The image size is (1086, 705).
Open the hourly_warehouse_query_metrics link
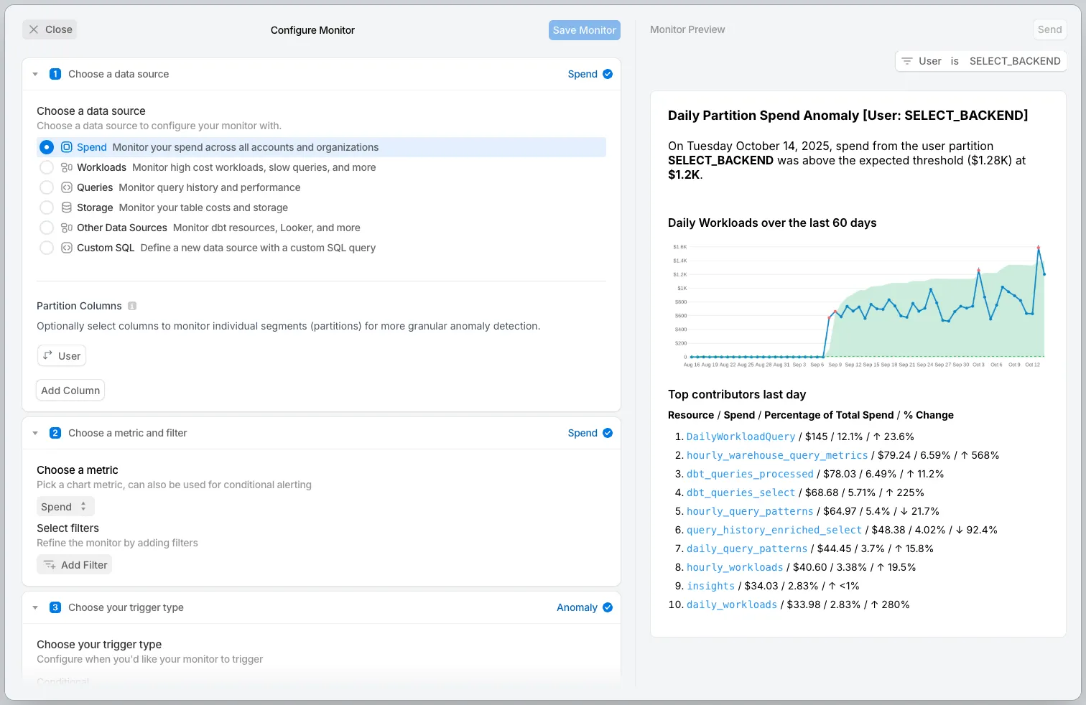[x=777, y=455]
